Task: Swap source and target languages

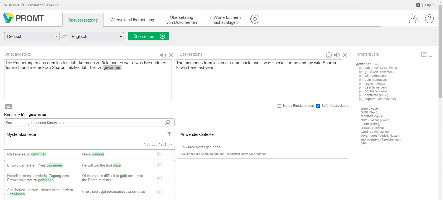Action: 64,36
